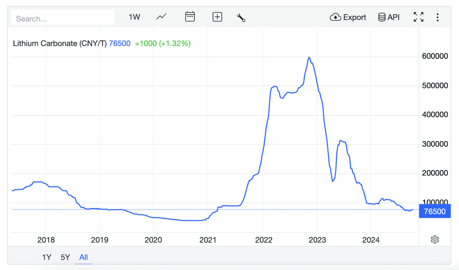Viewport: 459px width, 270px height.
Task: Open chart settings gear icon
Action: coord(435,239)
